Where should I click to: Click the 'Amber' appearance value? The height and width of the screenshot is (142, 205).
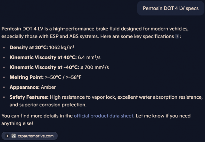point(48,87)
